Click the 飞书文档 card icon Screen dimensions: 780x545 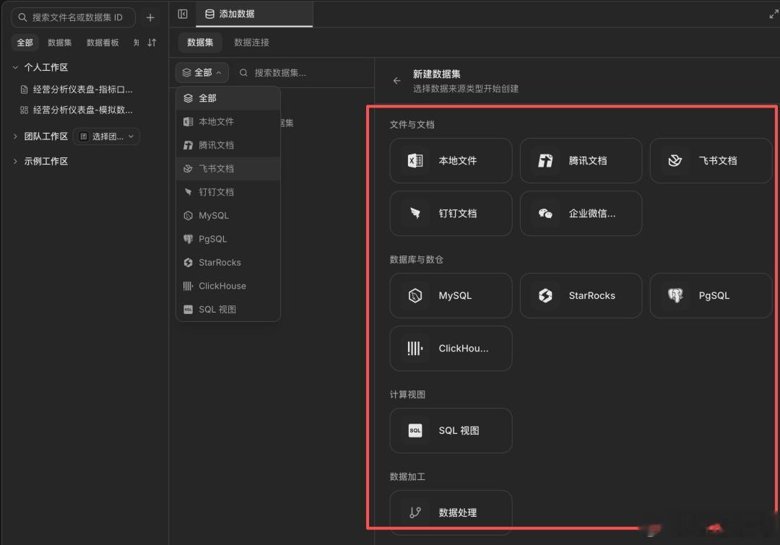click(675, 161)
